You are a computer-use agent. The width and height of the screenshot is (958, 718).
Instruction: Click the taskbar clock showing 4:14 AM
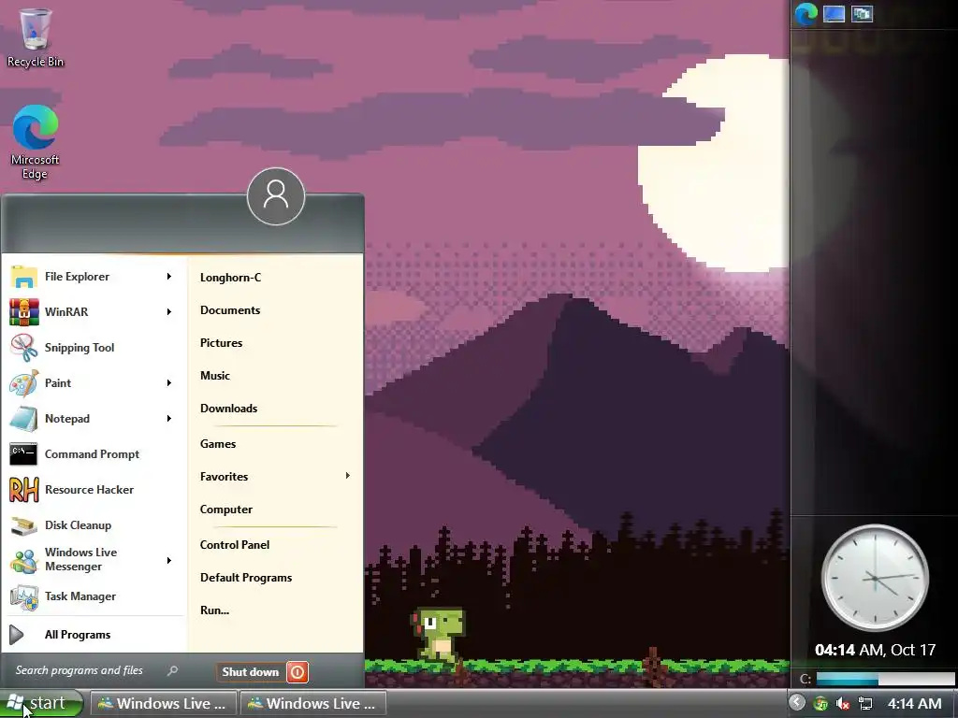pos(914,703)
